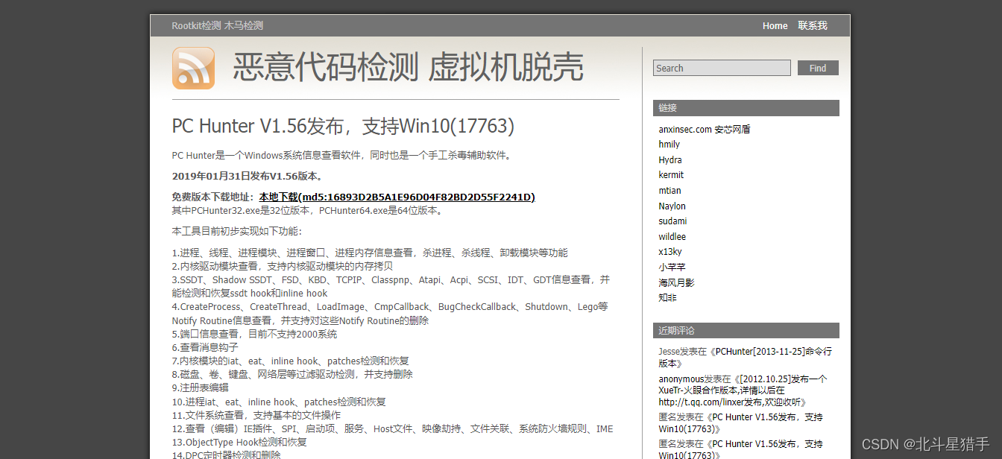Open the site title 恶意代码检测 虚拟机脱壳
Image resolution: width=1002 pixels, height=459 pixels.
[408, 68]
